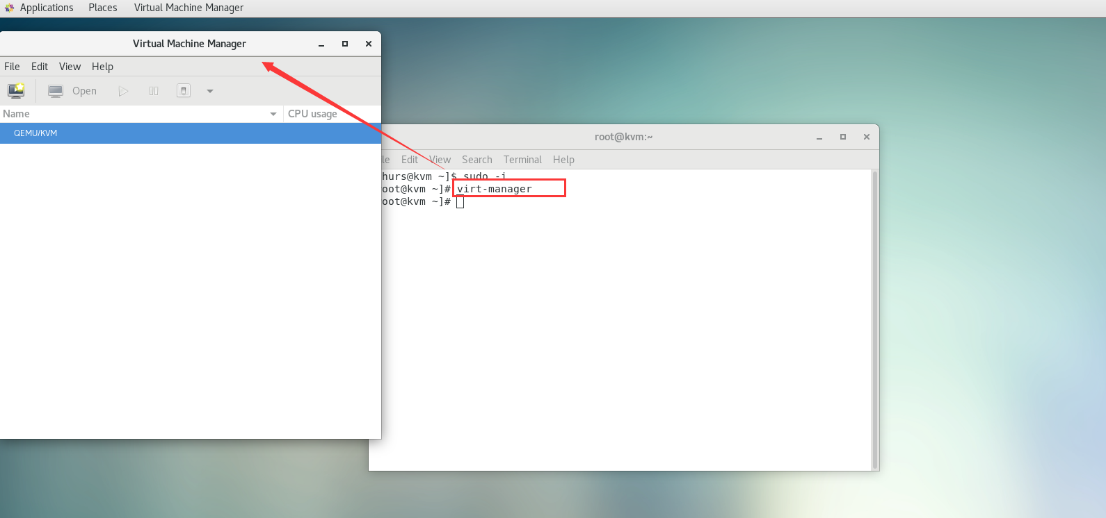Maximize the Virtual Machine Manager window
This screenshot has width=1106, height=518.
pos(345,44)
